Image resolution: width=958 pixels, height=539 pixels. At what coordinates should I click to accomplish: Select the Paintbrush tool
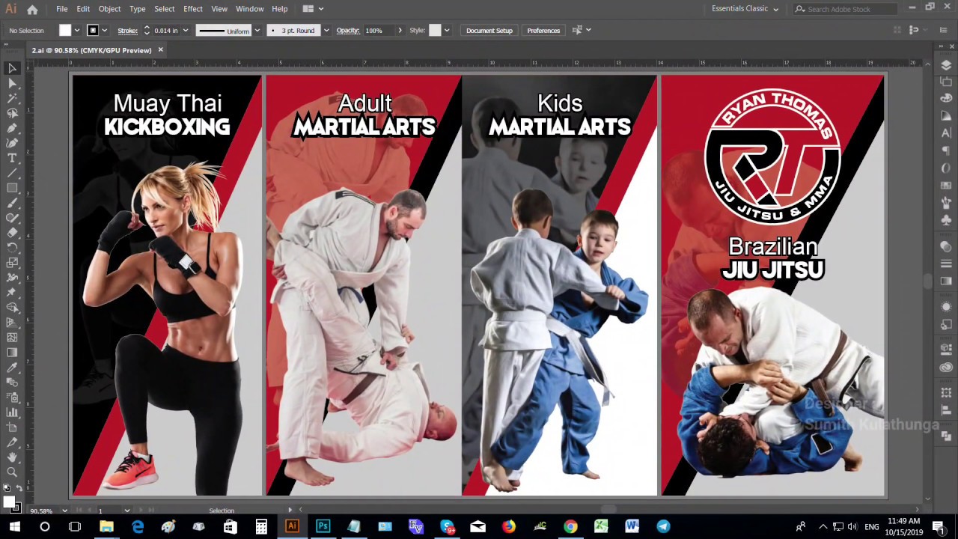coord(12,203)
